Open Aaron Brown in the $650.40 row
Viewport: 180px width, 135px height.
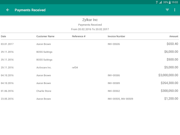pos(44,44)
